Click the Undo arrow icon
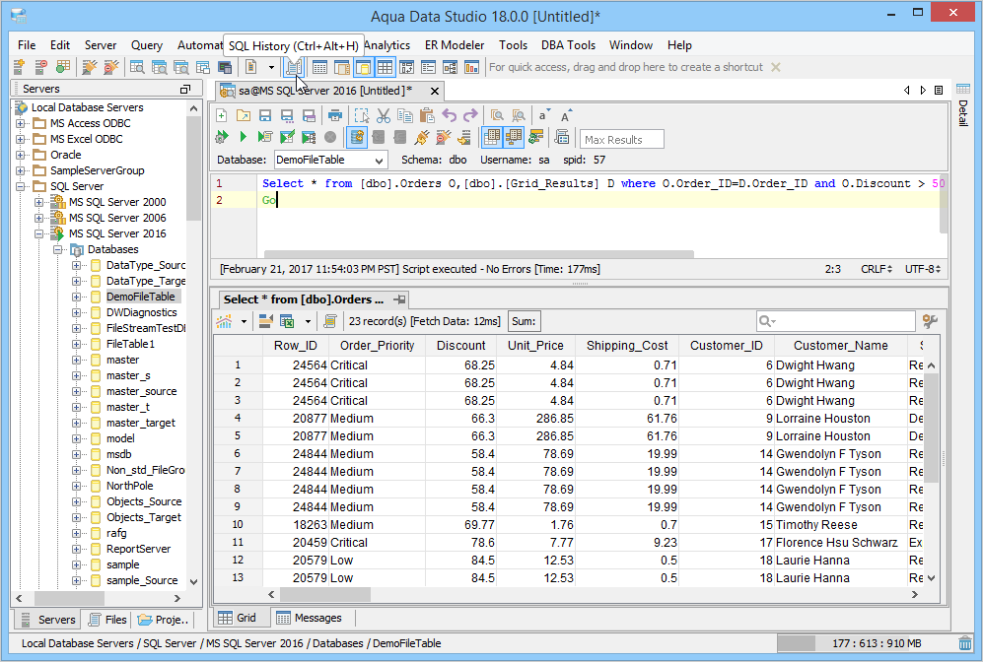 (450, 115)
